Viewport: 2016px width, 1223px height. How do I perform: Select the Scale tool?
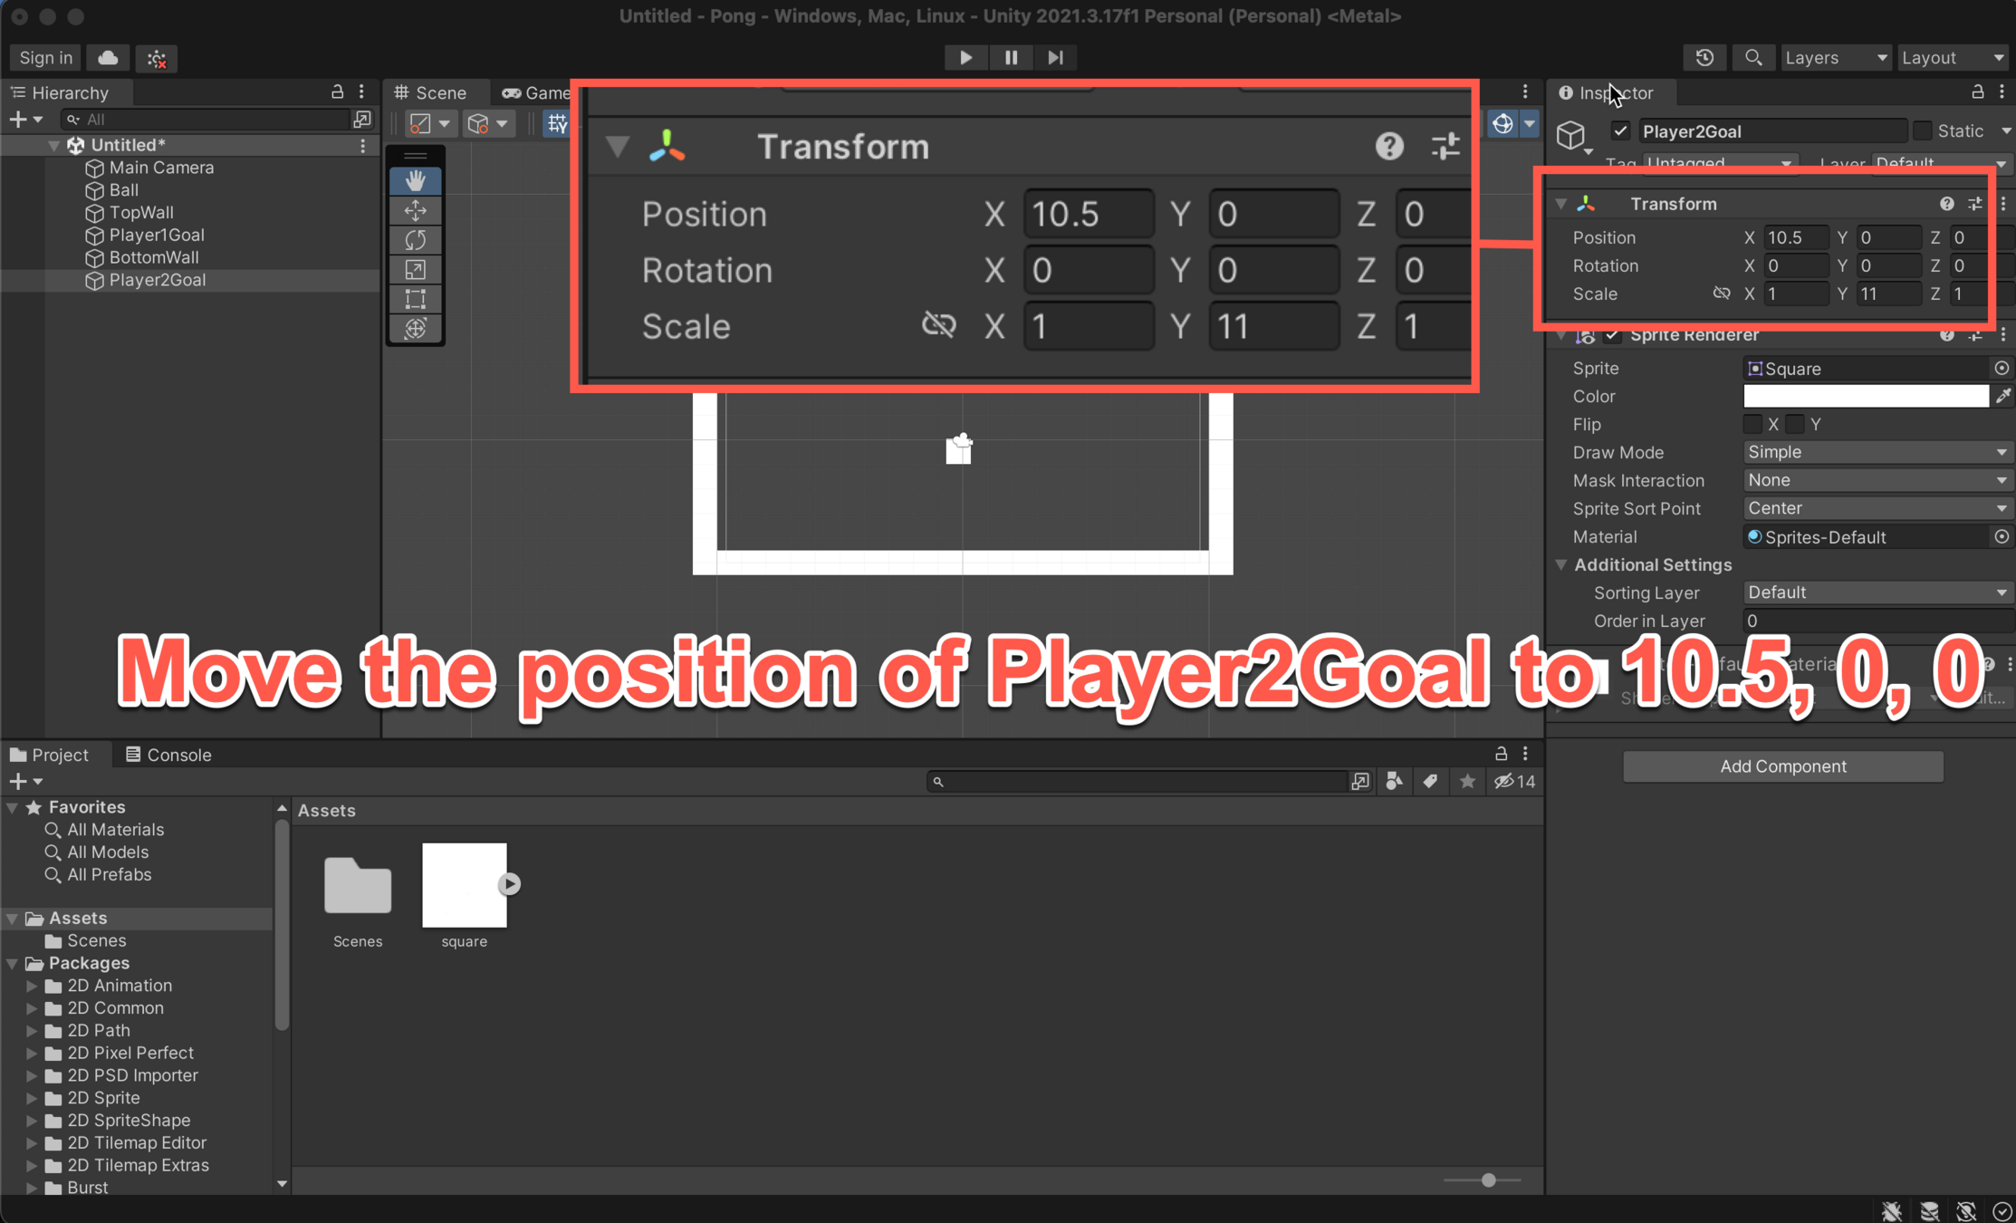[416, 269]
